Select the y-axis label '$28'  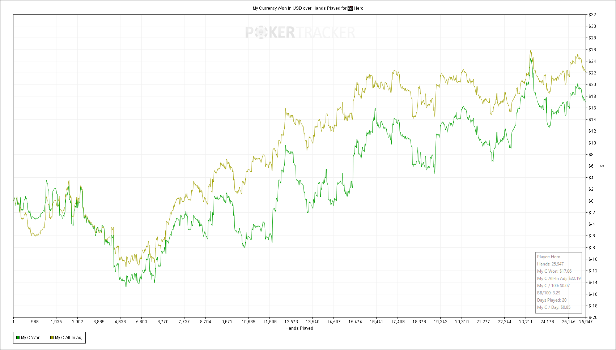(592, 38)
